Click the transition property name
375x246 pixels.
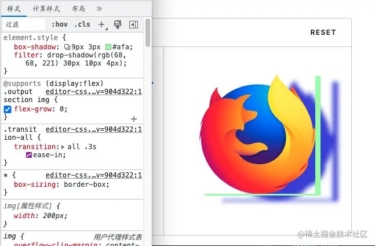coord(35,147)
